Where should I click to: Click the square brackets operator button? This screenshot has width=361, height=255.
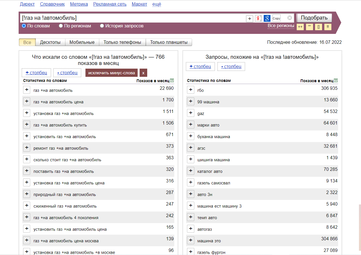pyautogui.click(x=318, y=27)
